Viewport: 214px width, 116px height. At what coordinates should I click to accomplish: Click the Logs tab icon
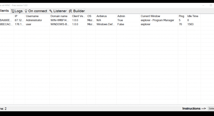13,11
